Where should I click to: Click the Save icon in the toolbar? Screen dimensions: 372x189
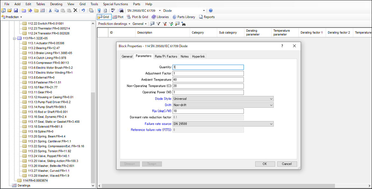[x=16, y=11]
